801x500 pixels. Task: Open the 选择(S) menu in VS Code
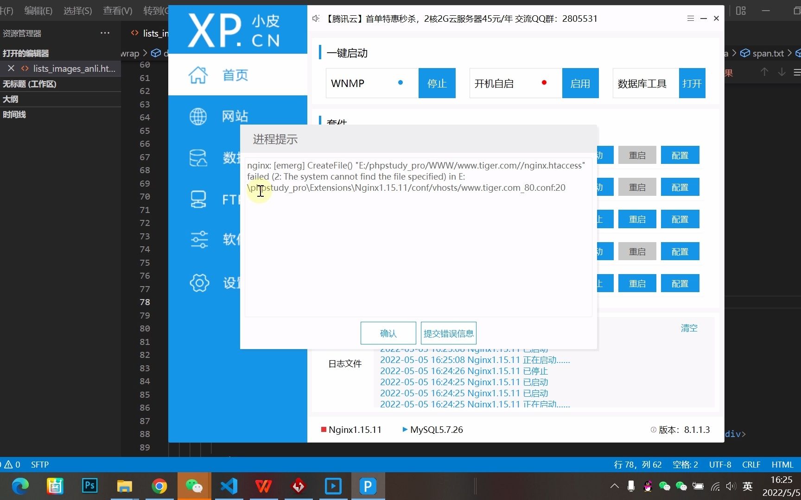tap(78, 10)
